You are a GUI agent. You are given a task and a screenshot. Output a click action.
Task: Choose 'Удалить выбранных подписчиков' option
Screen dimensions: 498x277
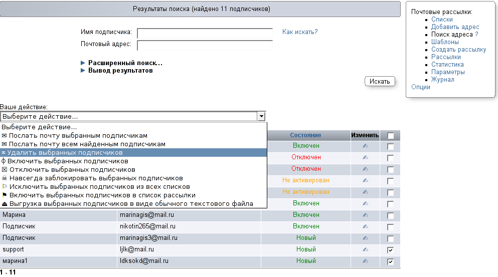tap(133, 153)
